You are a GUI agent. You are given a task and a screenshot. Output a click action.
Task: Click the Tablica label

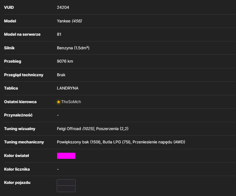tap(11, 88)
